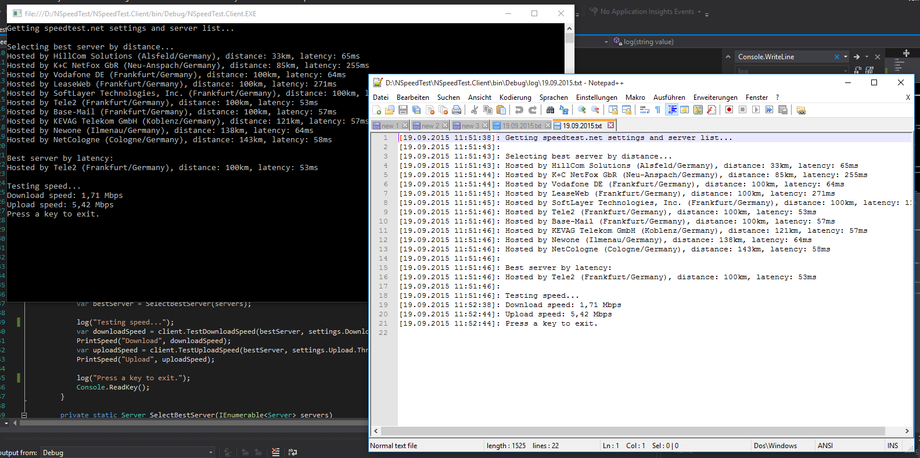920x458 pixels.
Task: Click the Close All toolbar icon
Action: pyautogui.click(x=443, y=110)
